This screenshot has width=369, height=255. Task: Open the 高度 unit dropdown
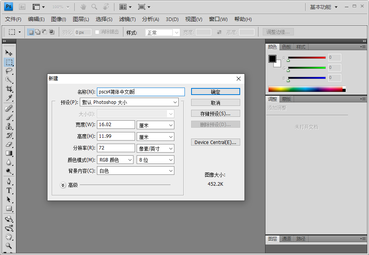pos(155,137)
